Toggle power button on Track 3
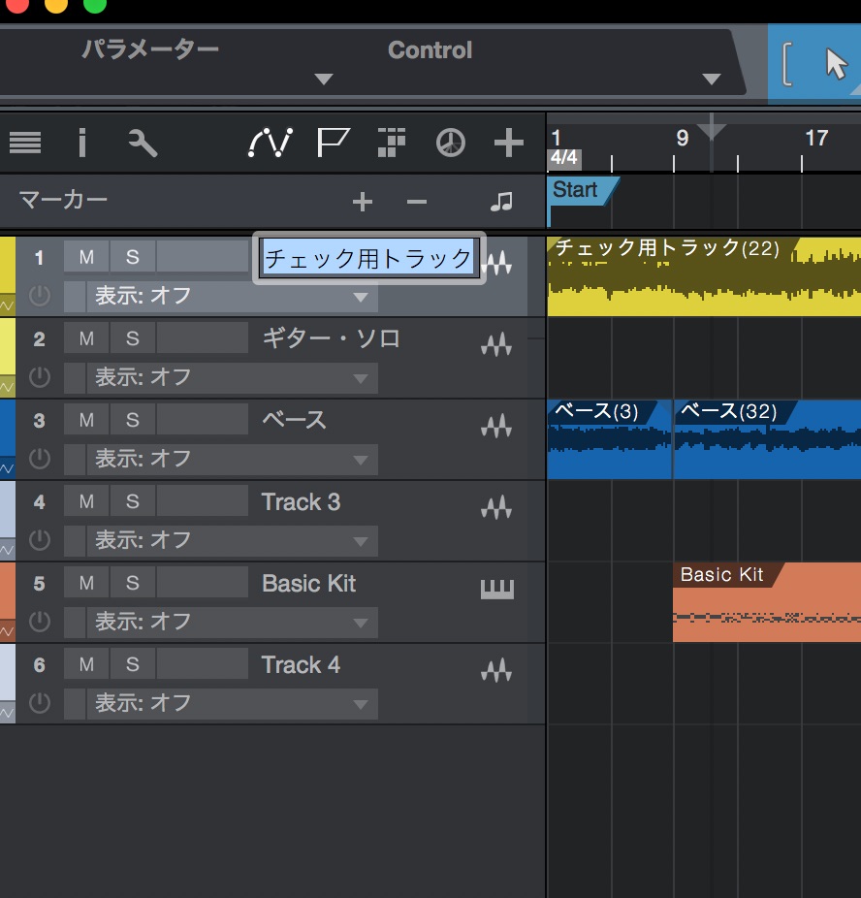Image resolution: width=861 pixels, height=898 pixels. [x=40, y=539]
